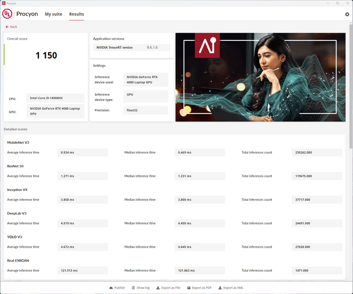Screen dimensions: 353x294
Task: Click ResNet average time 1.271 ms
Action: point(82,176)
